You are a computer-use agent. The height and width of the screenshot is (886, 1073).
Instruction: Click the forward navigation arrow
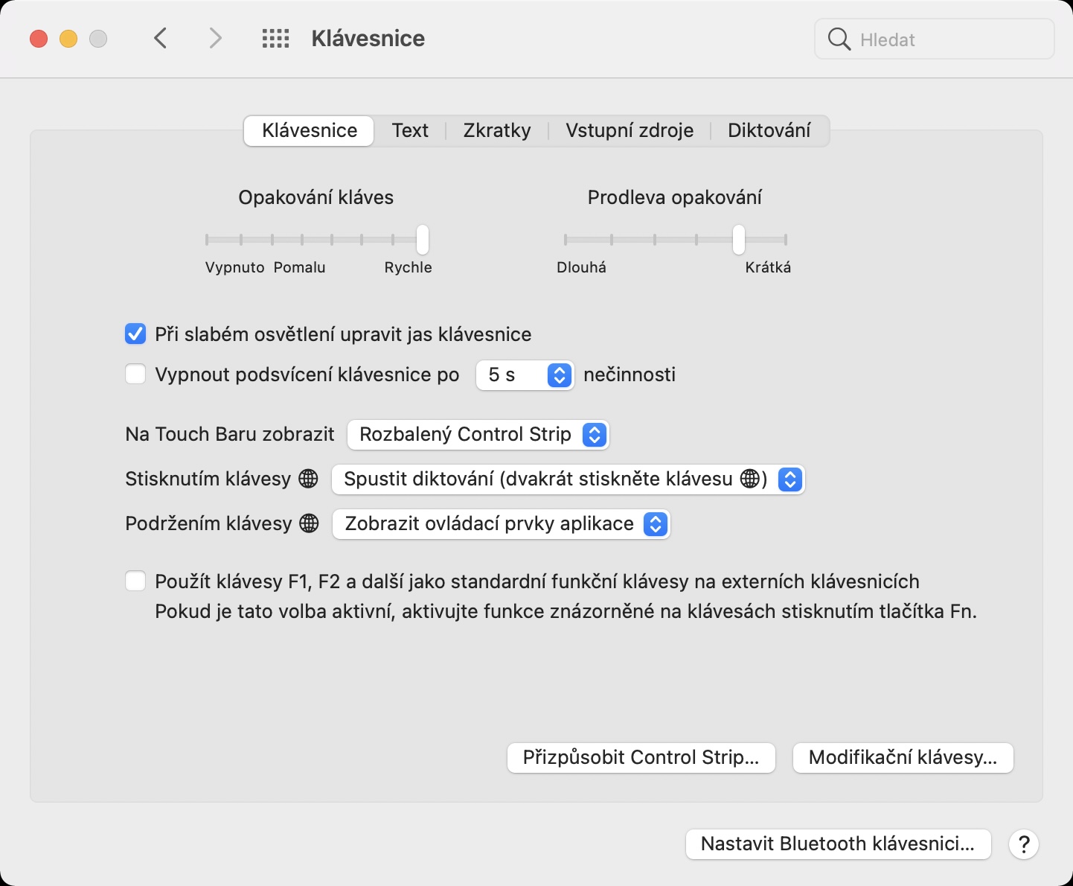point(215,38)
